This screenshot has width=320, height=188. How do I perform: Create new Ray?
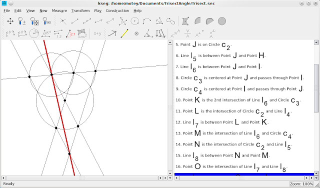tap(99, 21)
